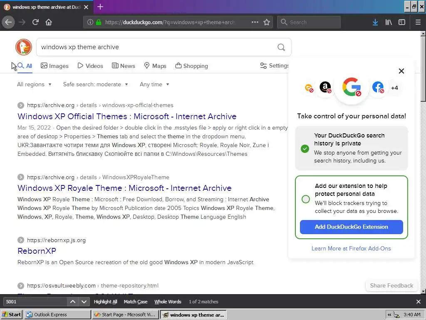Dismiss the privacy promo panel

pos(401,71)
